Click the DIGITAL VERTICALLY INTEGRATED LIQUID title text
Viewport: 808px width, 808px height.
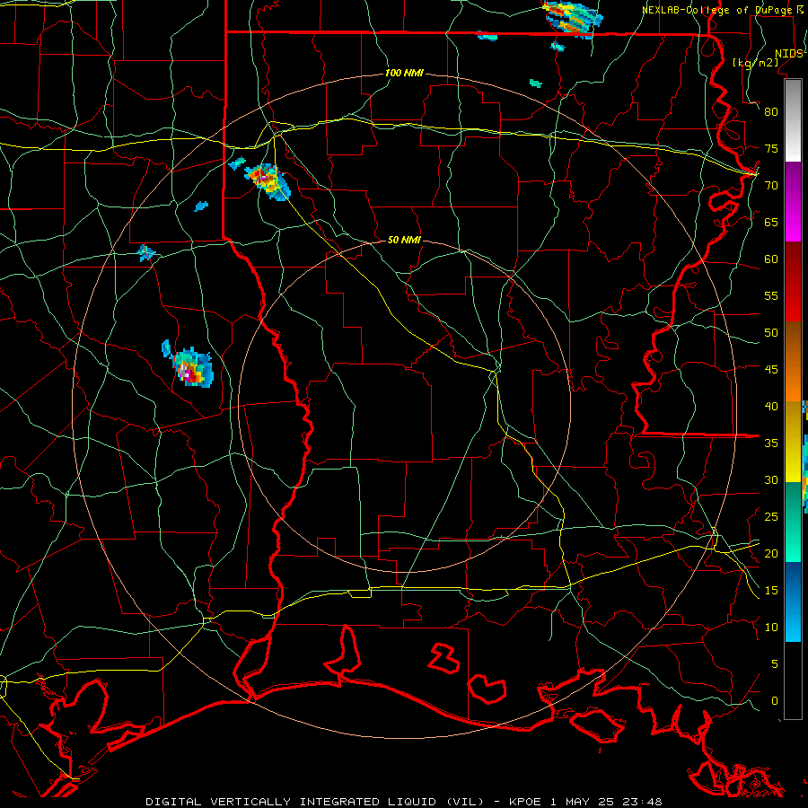click(x=316, y=802)
